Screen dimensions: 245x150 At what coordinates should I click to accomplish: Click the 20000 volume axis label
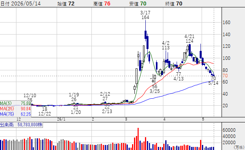[229, 142]
